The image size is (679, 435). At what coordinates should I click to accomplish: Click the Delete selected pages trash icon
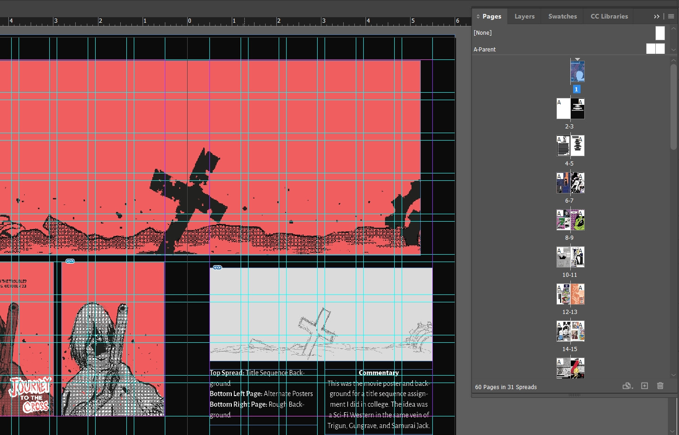660,386
